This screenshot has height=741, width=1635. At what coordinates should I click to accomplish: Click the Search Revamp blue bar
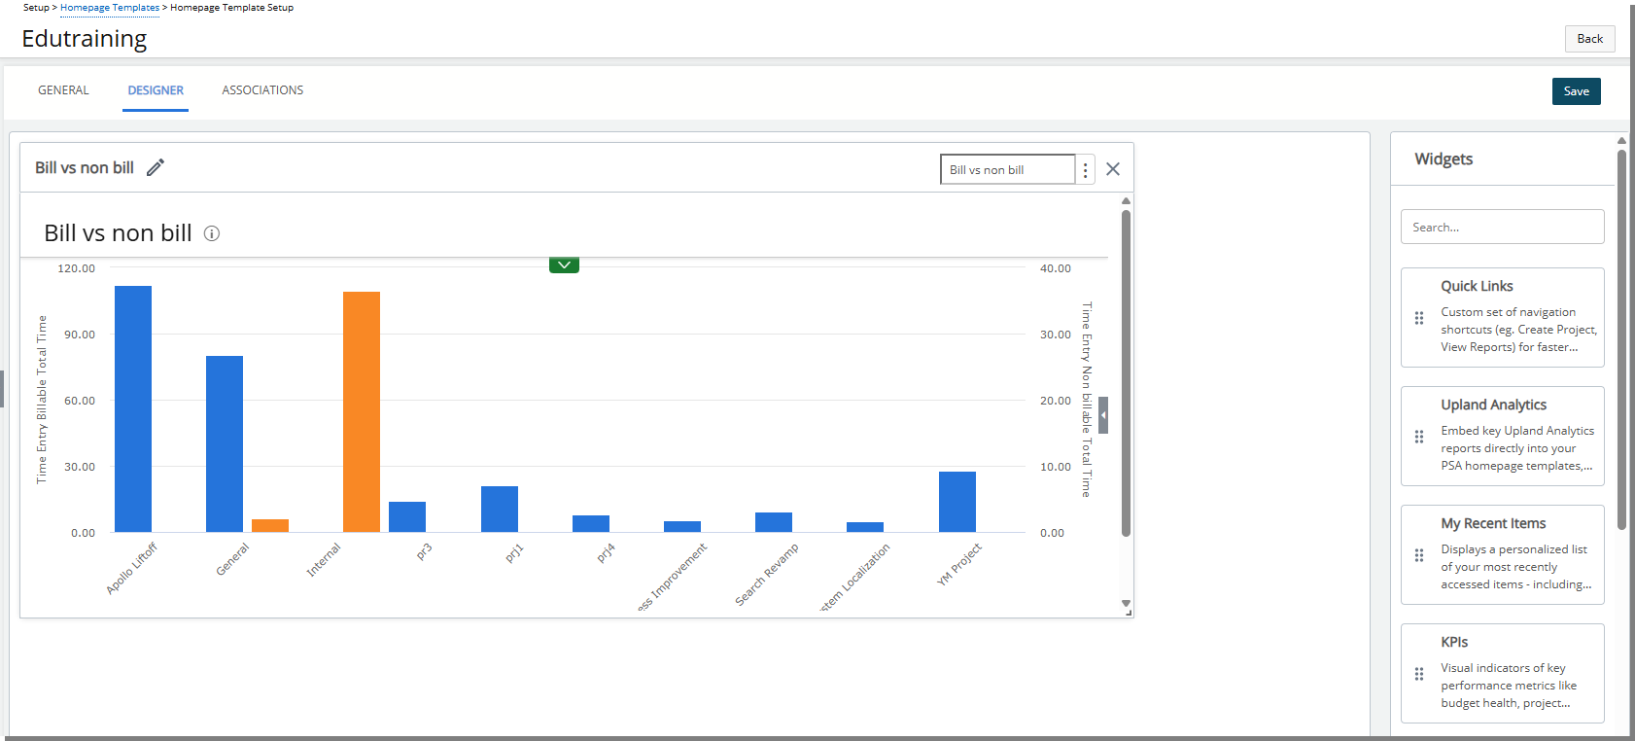coord(774,522)
